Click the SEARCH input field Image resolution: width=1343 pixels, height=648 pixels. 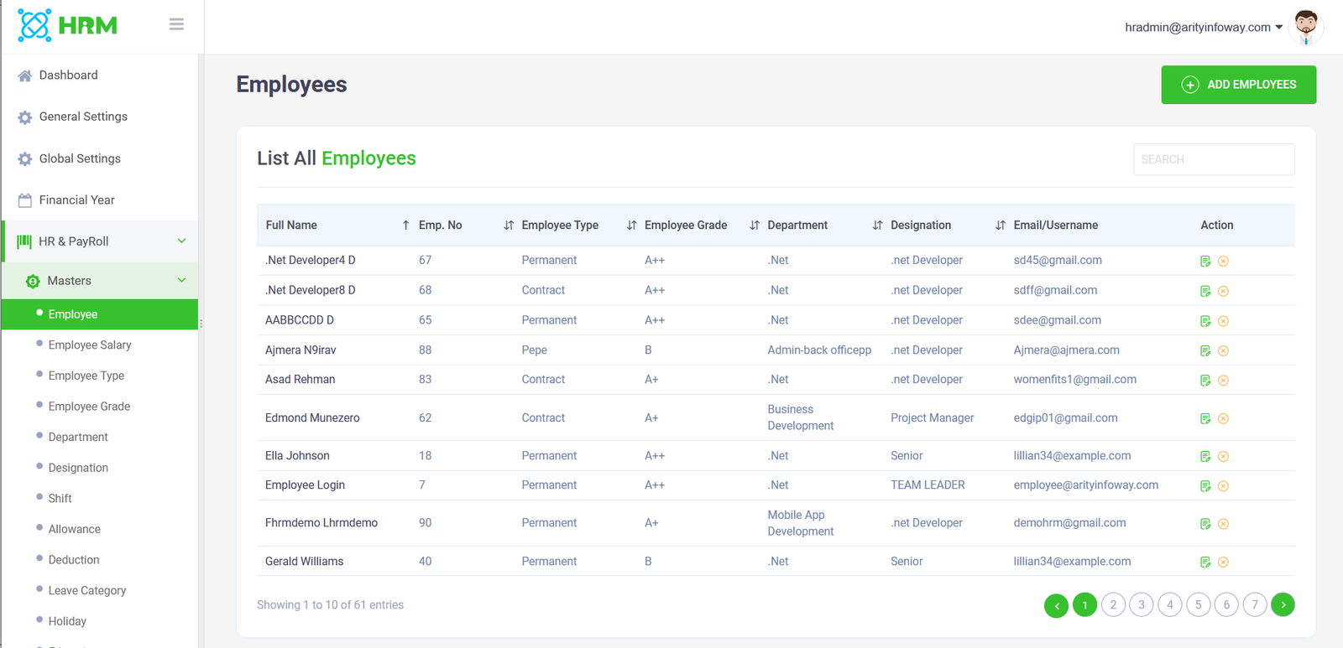click(x=1213, y=159)
